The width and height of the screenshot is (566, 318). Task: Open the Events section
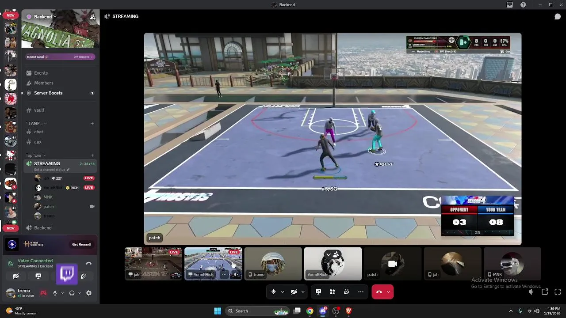tap(59, 73)
